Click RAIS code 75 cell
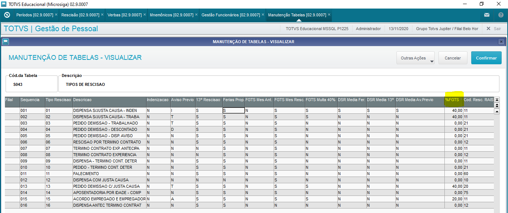Screen dimensions: 508x213 pos(479,193)
